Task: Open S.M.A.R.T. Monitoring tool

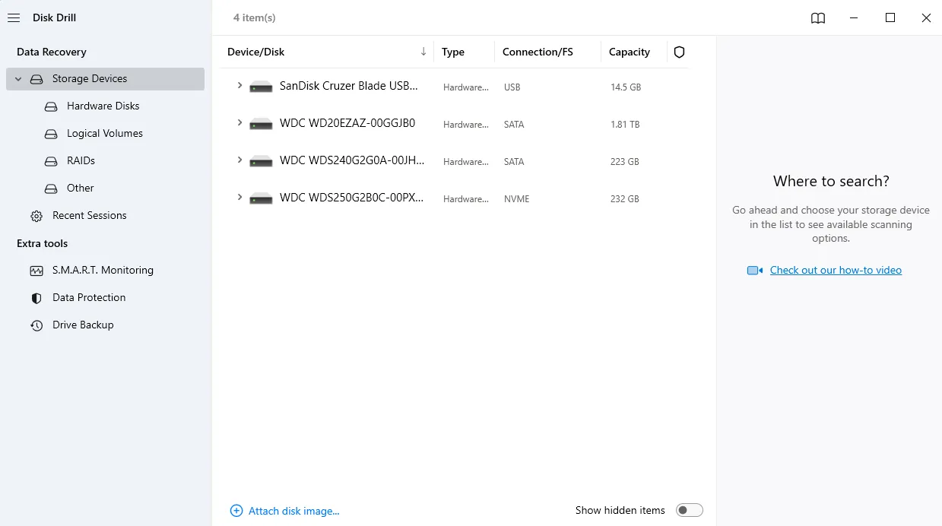Action: tap(102, 270)
